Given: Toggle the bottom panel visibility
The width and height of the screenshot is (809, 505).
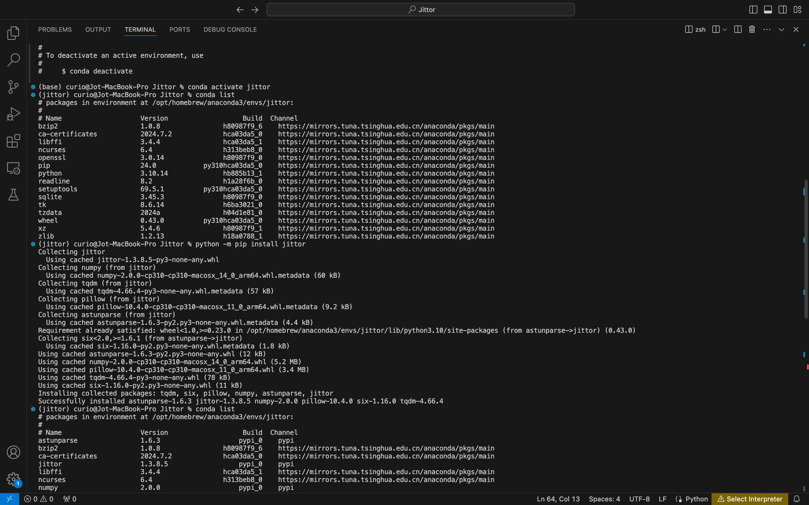Looking at the screenshot, I should tap(768, 9).
